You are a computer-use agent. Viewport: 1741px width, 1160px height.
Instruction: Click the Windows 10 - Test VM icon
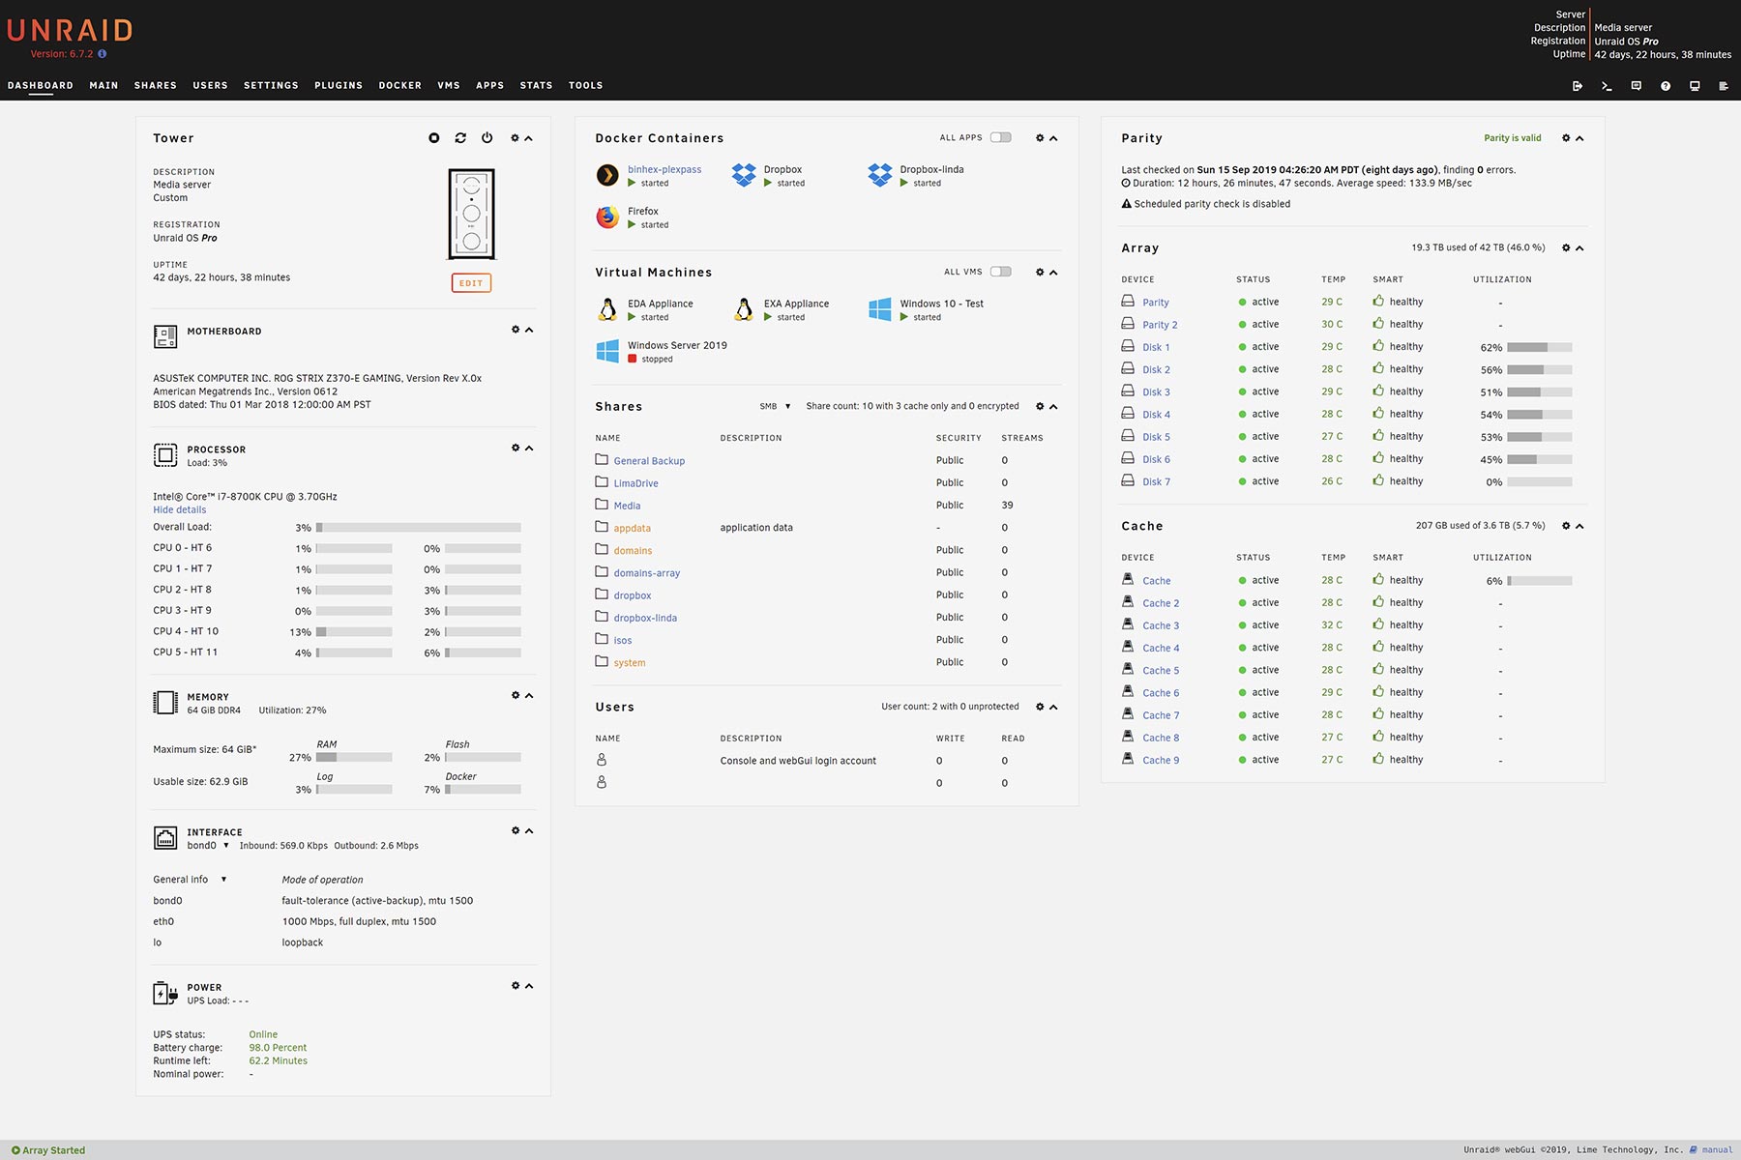[x=880, y=309]
